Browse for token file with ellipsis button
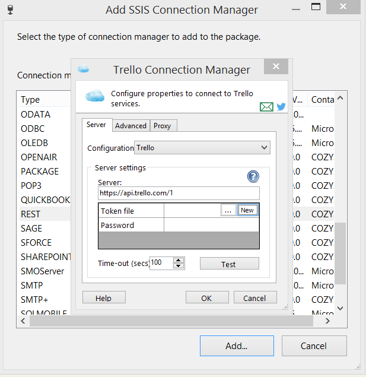Screen dimensions: 366x377 [x=228, y=210]
